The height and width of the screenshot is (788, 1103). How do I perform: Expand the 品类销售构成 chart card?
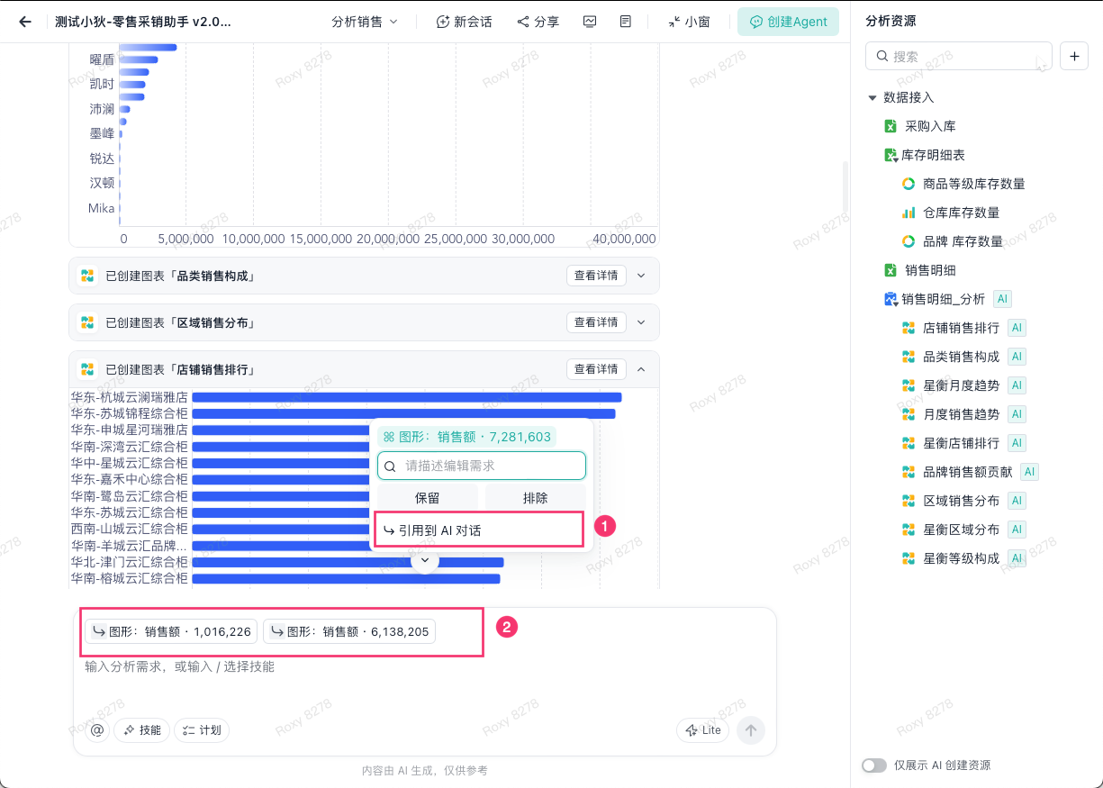coord(641,276)
